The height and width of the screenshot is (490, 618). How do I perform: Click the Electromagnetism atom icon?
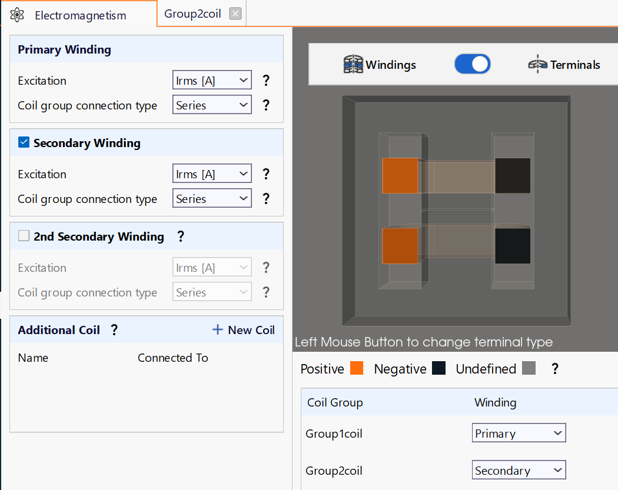pyautogui.click(x=17, y=15)
